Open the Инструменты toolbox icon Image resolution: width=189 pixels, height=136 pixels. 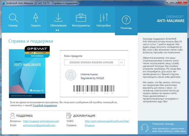[81, 18]
